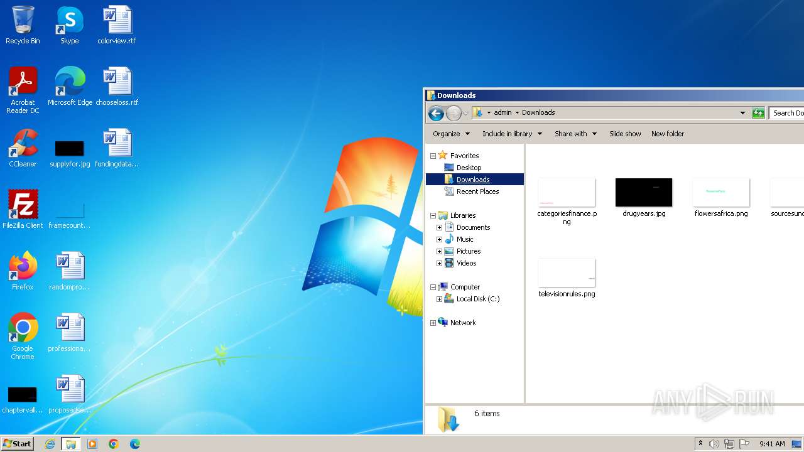Collapse the Favorites tree group

point(433,156)
